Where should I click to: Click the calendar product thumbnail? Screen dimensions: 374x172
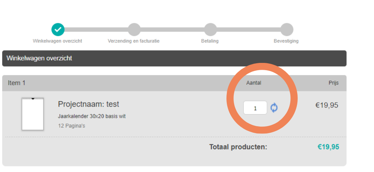(x=33, y=114)
